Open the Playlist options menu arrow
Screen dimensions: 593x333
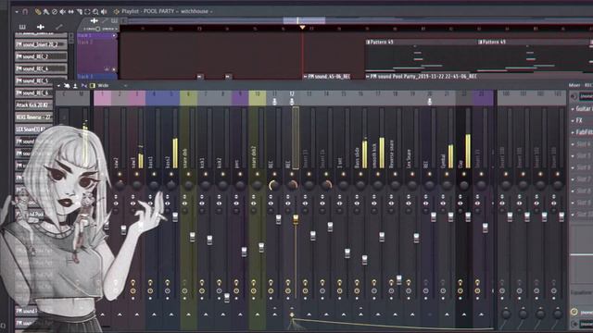coord(17,12)
